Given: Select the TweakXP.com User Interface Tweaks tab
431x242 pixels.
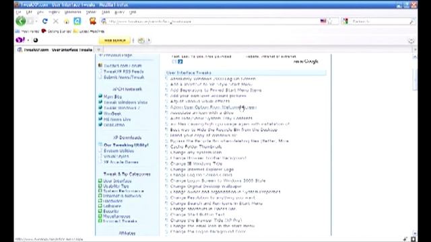Looking at the screenshot, I should click(55, 50).
